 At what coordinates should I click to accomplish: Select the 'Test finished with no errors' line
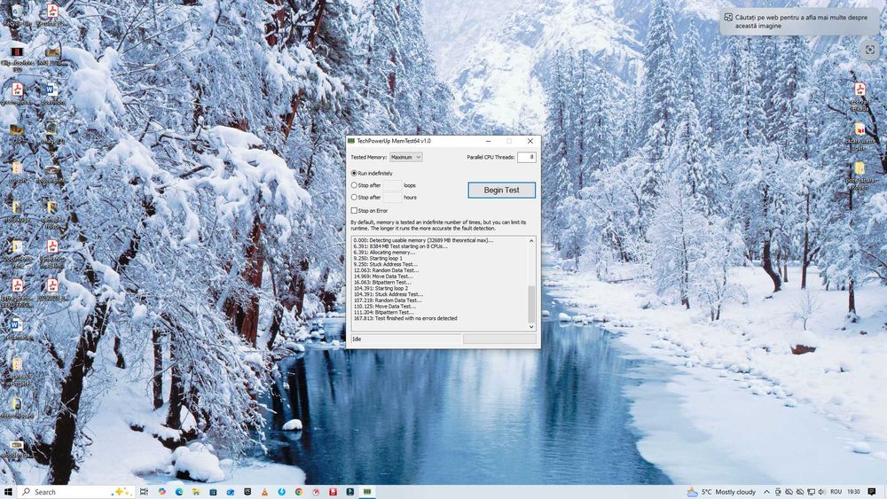pyautogui.click(x=405, y=318)
